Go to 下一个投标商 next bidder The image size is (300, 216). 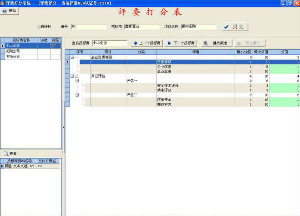181,43
